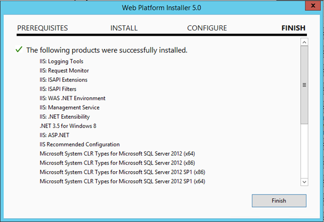Click the scrollbar up arrow
Viewport: 324px width, 222px height.
[304, 42]
